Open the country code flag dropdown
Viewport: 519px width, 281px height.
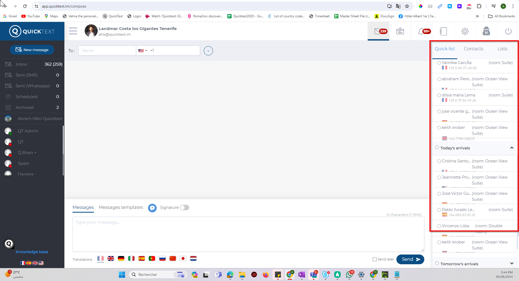coord(142,51)
